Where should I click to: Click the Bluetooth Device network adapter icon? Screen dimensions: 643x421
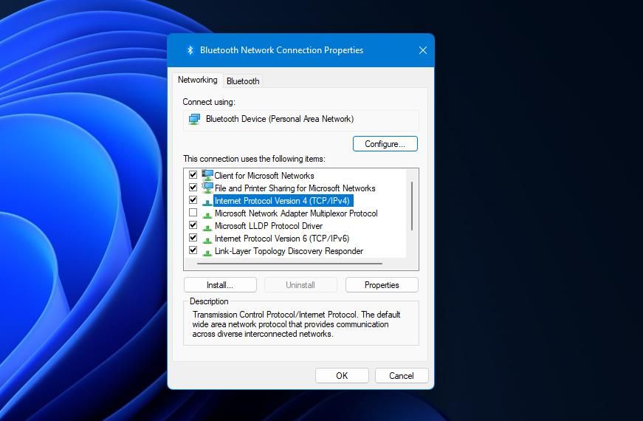194,119
